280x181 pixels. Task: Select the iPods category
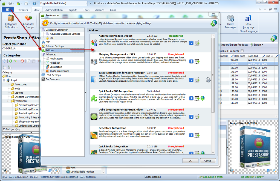(17, 88)
